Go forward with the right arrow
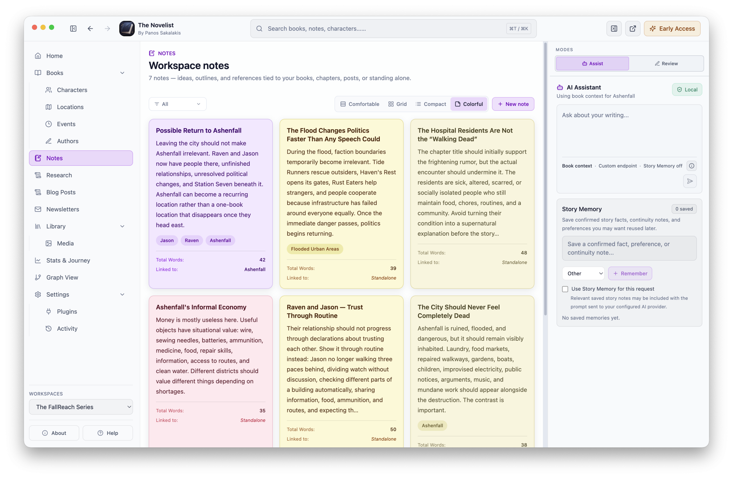Screen dimensions: 733x479 tap(107, 28)
